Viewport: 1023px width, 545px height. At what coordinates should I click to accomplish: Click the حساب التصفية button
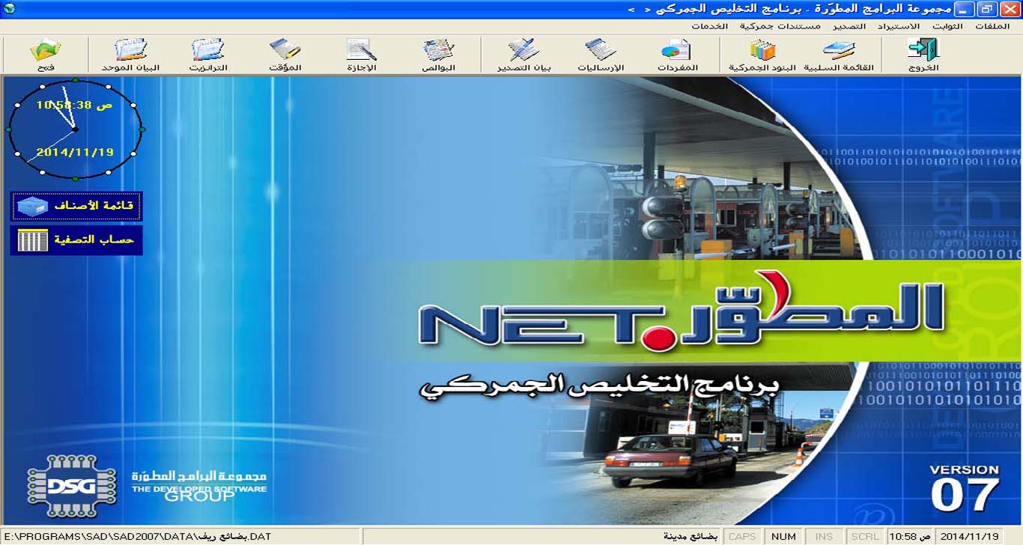[76, 240]
